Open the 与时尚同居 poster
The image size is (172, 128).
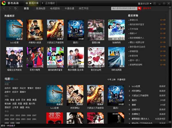point(116,57)
